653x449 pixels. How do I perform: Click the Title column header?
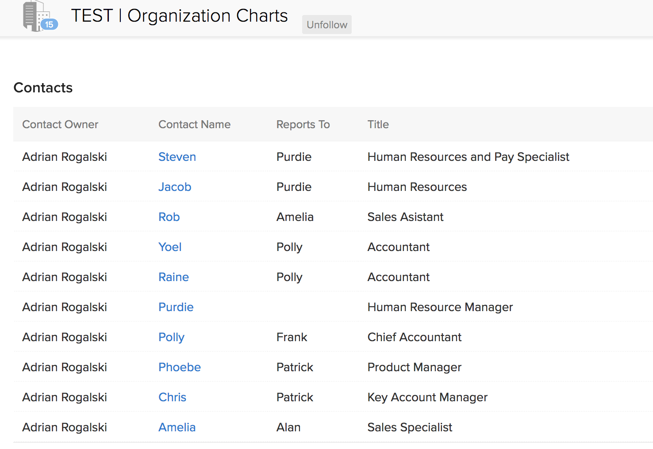[x=378, y=125]
